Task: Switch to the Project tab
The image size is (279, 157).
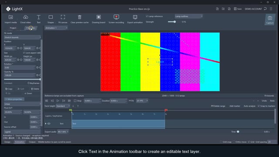Action: click(13, 28)
